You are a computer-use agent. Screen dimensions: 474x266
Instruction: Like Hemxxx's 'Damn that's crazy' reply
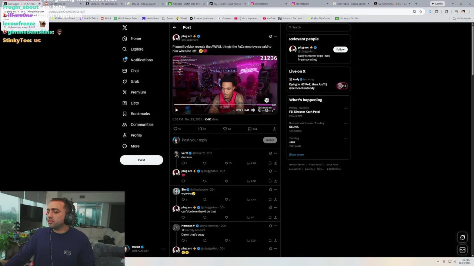(228, 241)
